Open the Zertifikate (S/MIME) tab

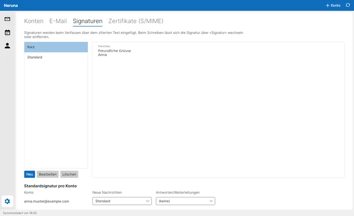point(136,21)
